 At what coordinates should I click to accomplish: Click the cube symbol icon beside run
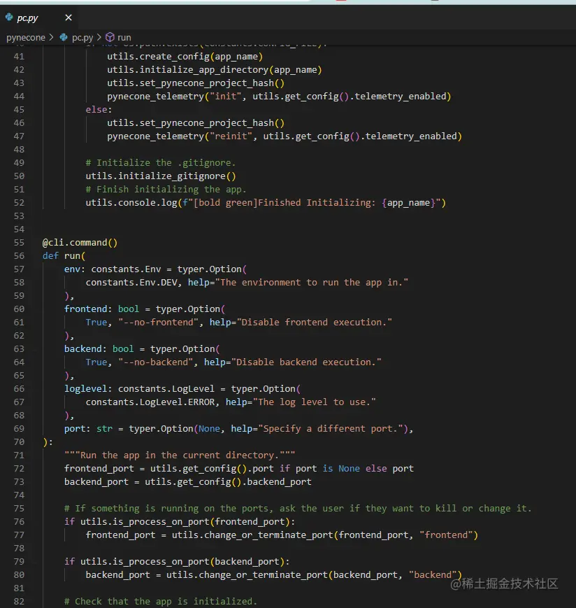click(110, 37)
